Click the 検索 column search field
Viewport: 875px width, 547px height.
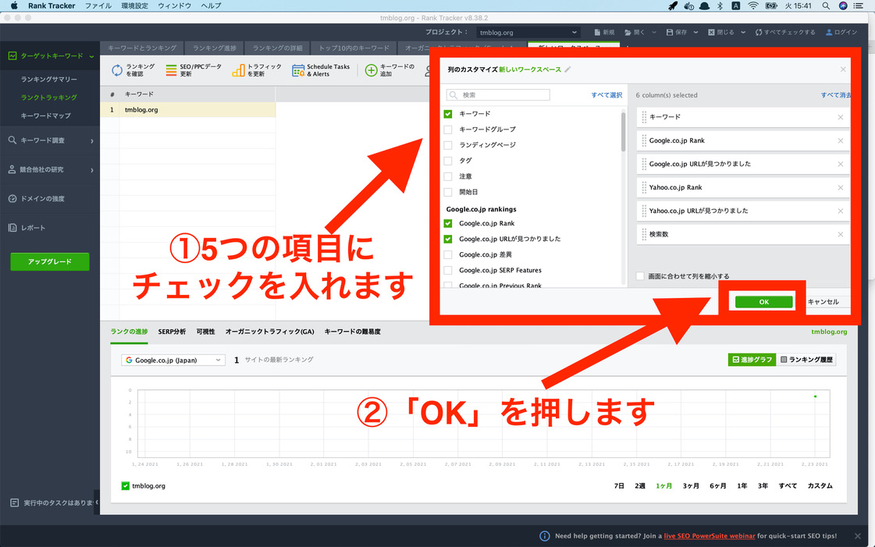coord(498,94)
